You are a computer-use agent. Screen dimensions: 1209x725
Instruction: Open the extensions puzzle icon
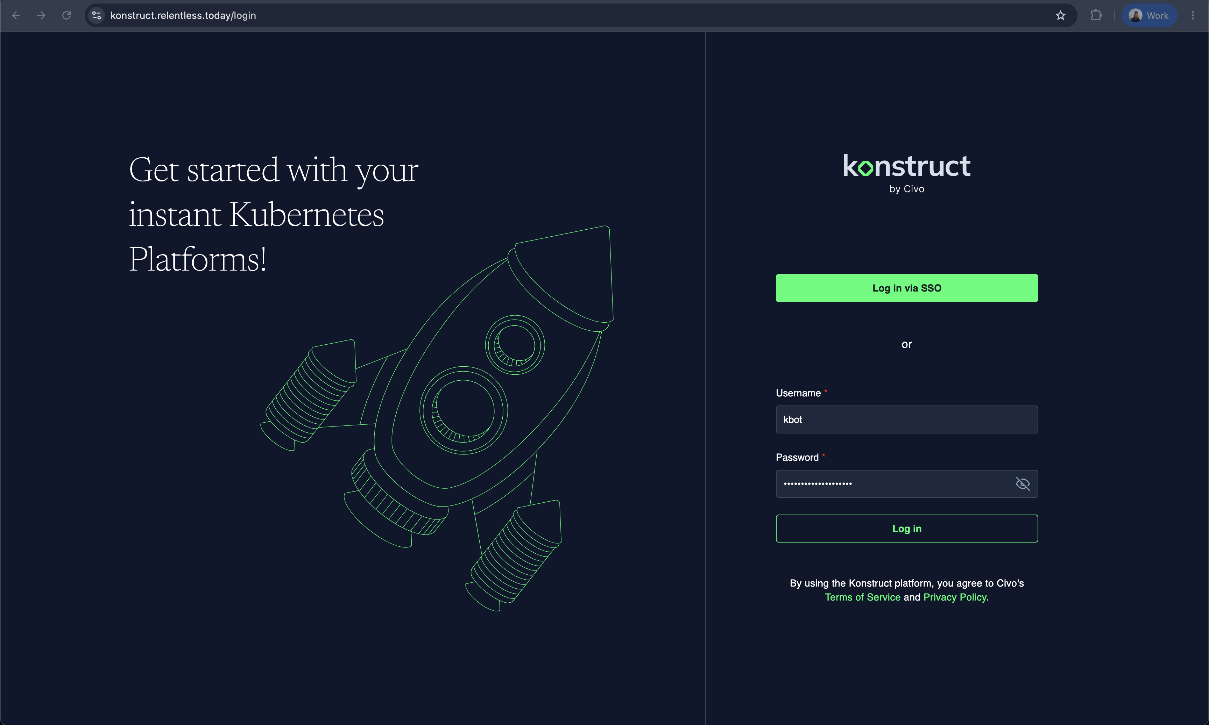point(1096,16)
